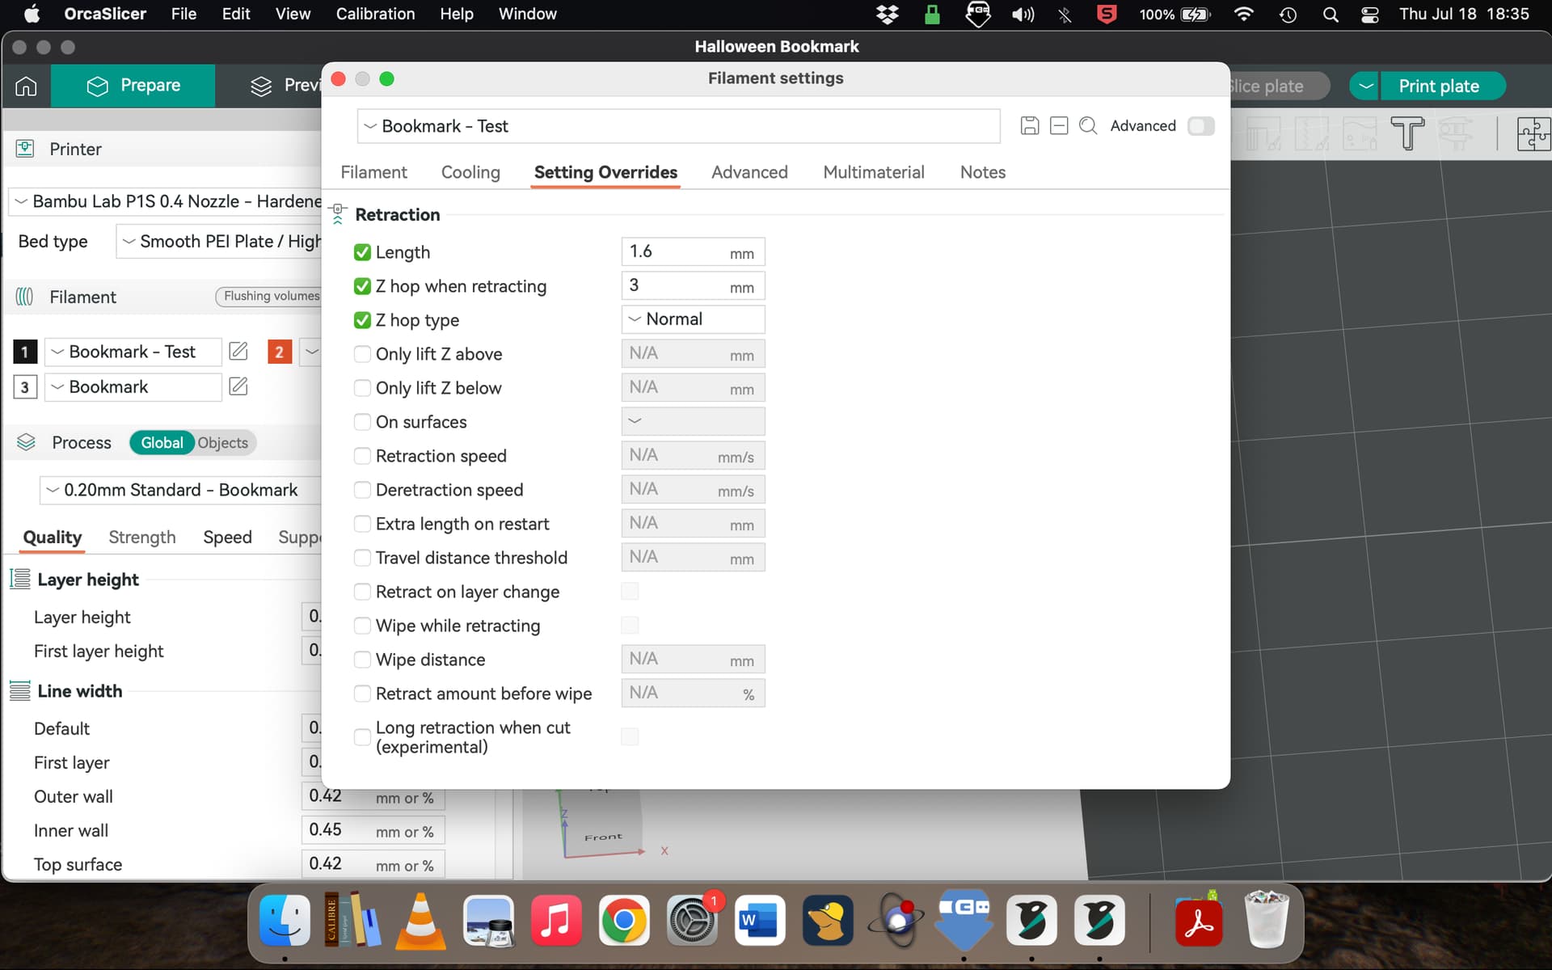Delete preset icon next to save
The image size is (1552, 970).
[1059, 126]
